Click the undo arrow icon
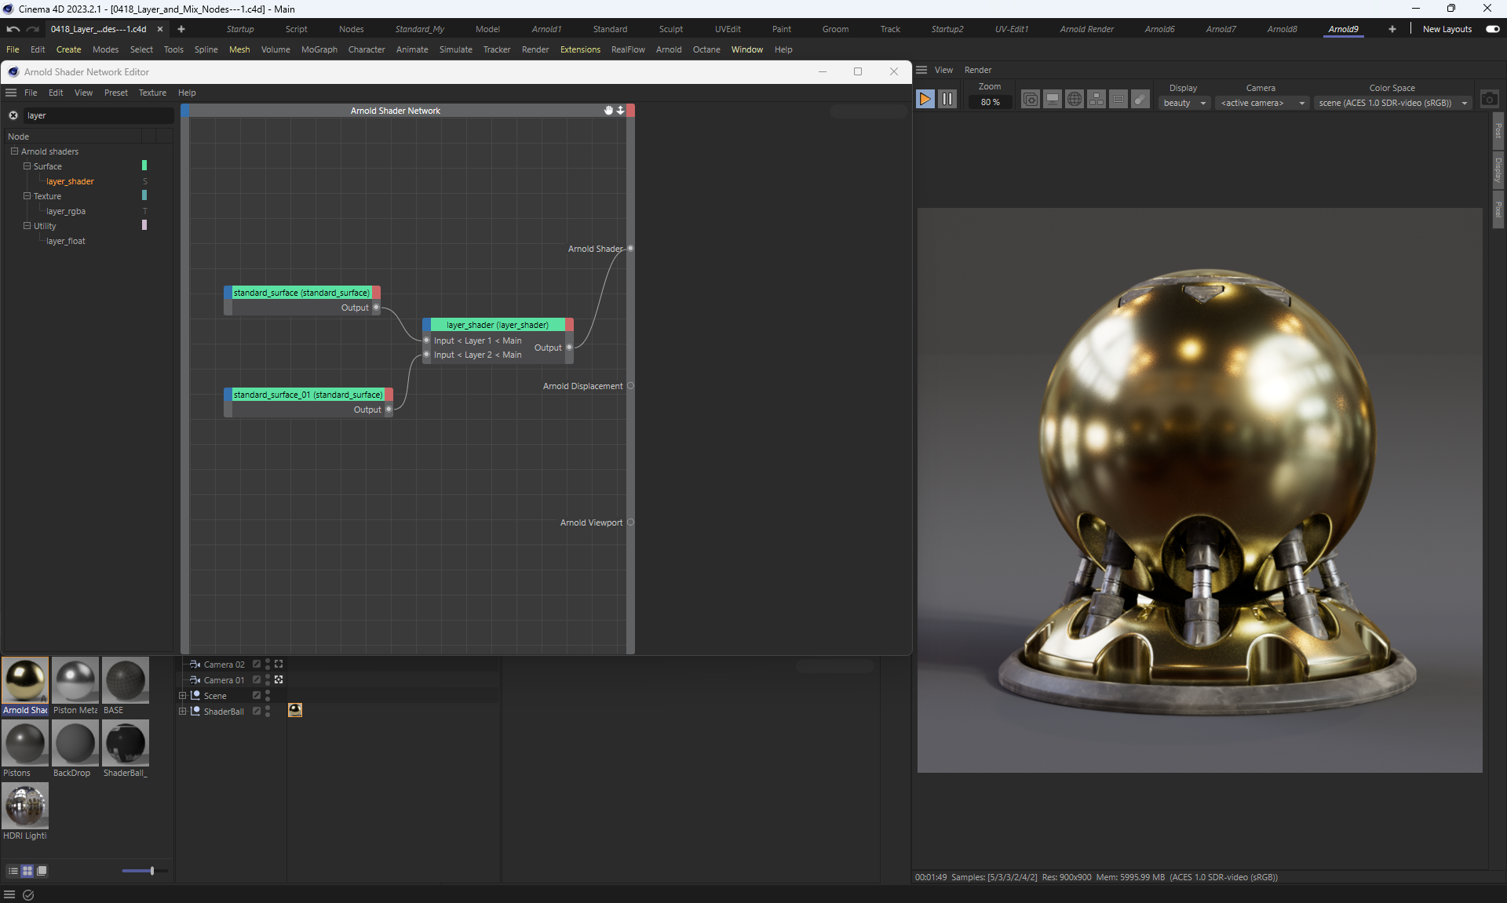Screen dimensions: 1507x903 13,29
